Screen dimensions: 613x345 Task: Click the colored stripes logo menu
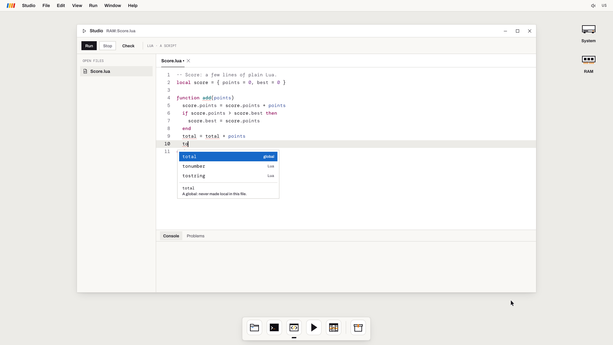[11, 6]
